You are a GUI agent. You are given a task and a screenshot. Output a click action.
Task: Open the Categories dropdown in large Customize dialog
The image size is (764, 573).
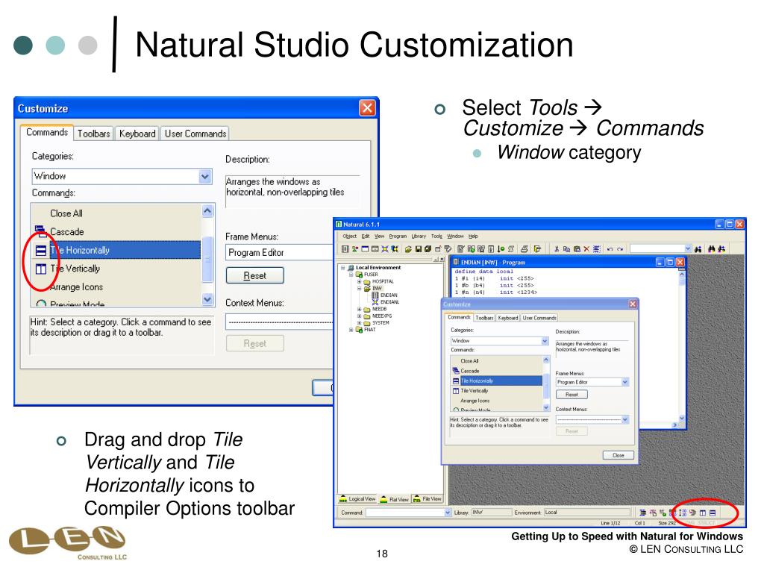(x=205, y=176)
